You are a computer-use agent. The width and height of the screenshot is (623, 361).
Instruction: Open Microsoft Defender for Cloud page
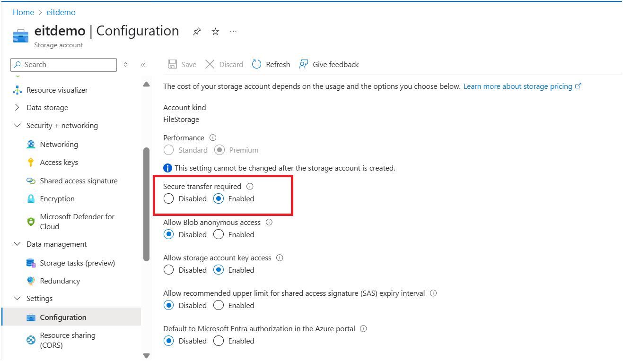point(78,222)
